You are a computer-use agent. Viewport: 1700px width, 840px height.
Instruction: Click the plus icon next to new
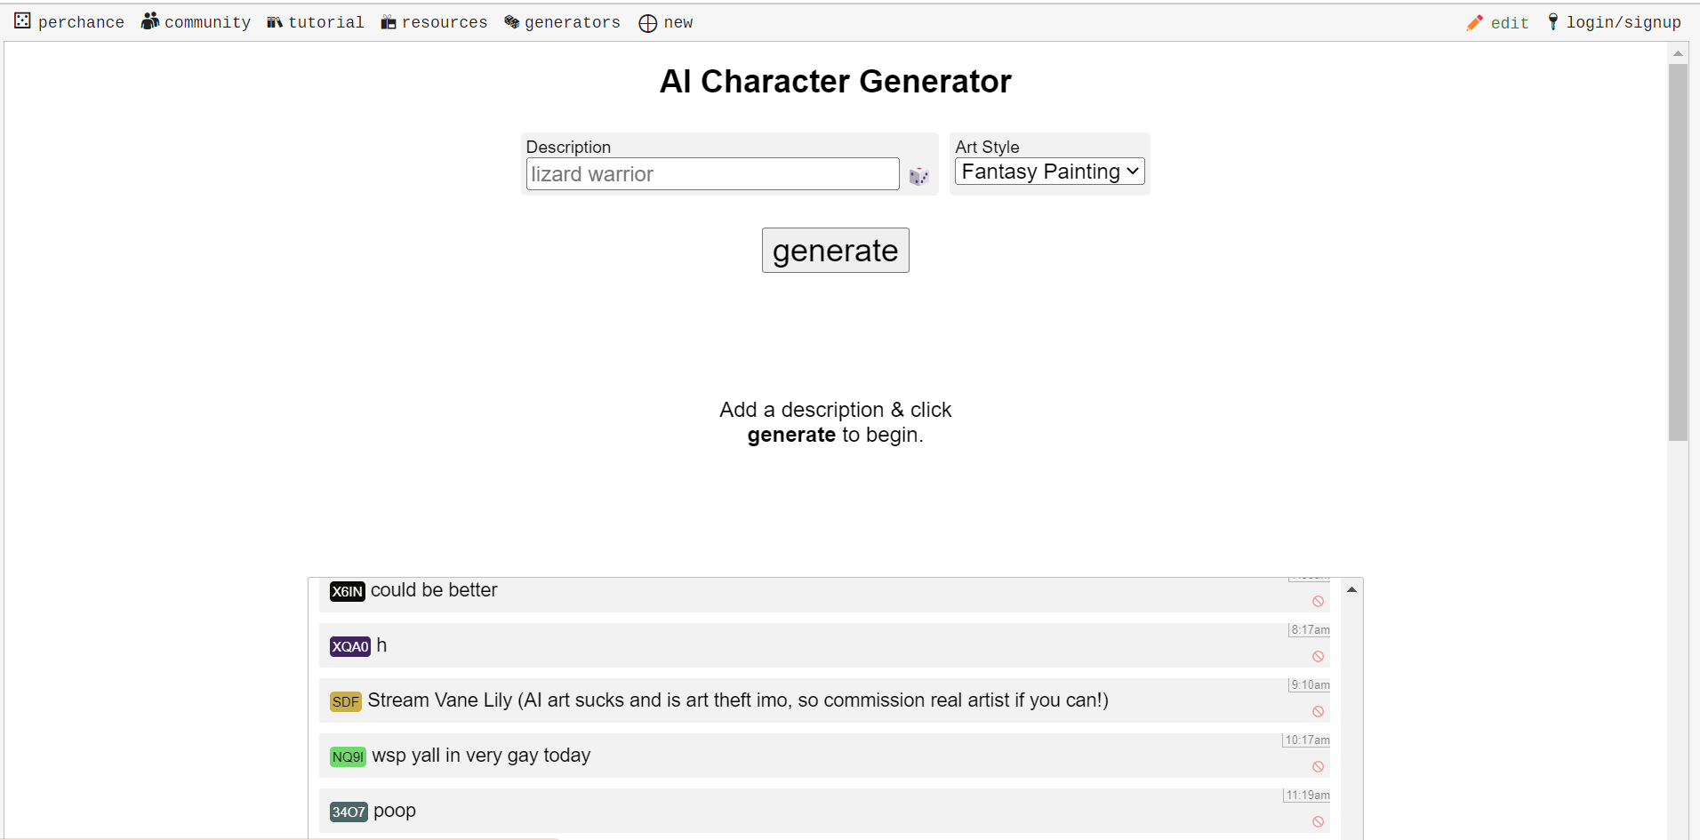(x=647, y=23)
